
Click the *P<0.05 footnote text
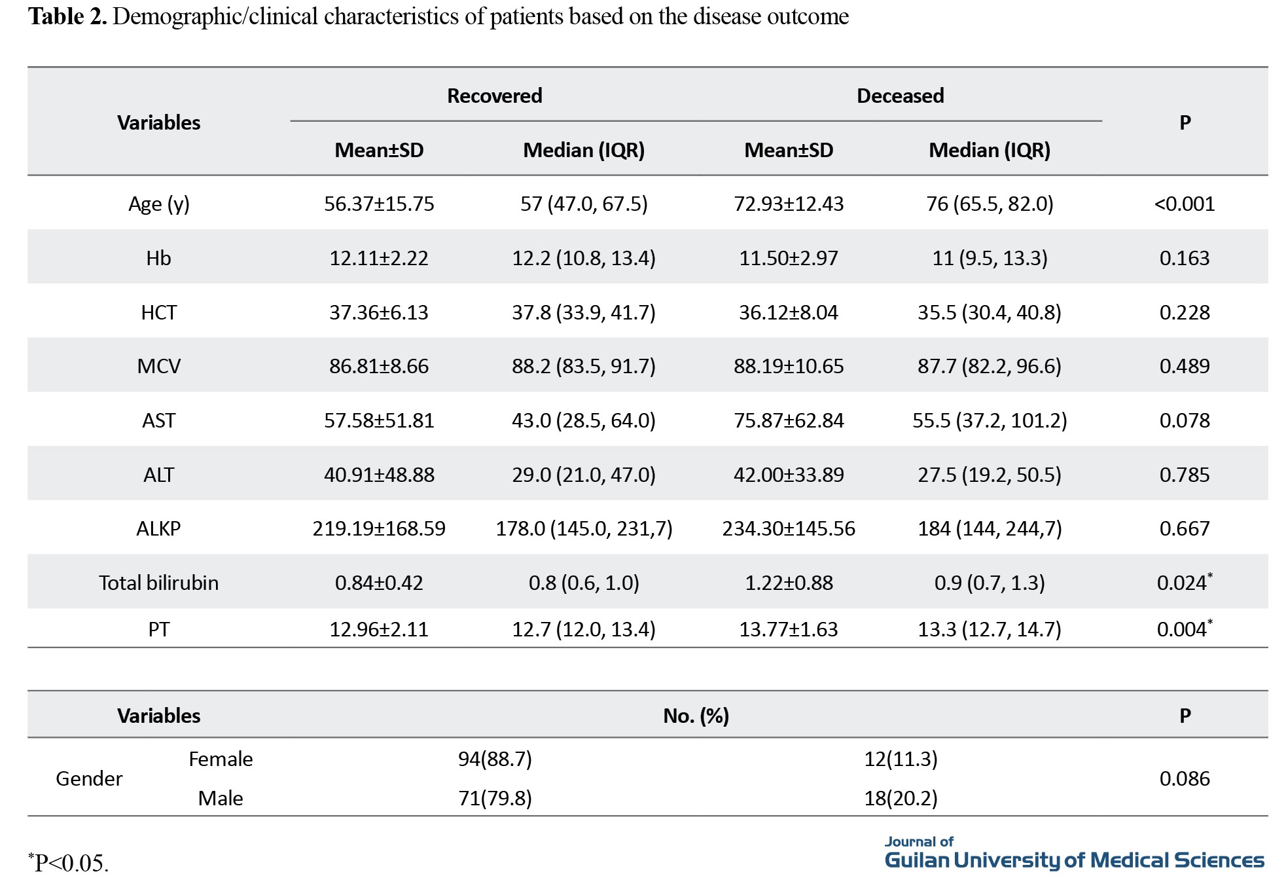[x=69, y=864]
